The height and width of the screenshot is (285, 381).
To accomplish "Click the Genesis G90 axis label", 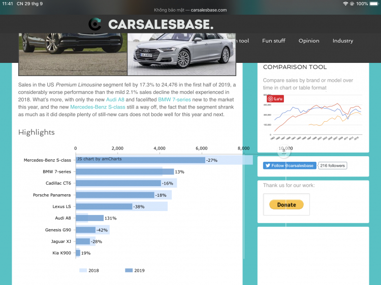I will pyautogui.click(x=58, y=230).
